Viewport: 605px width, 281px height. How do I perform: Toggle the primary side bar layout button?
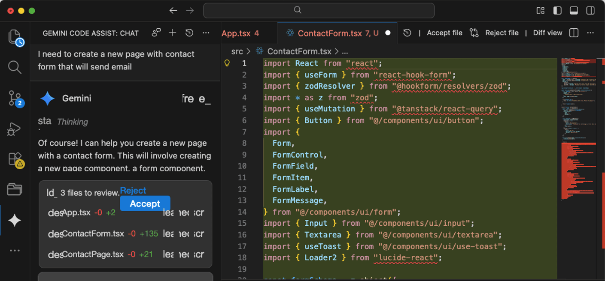557,11
